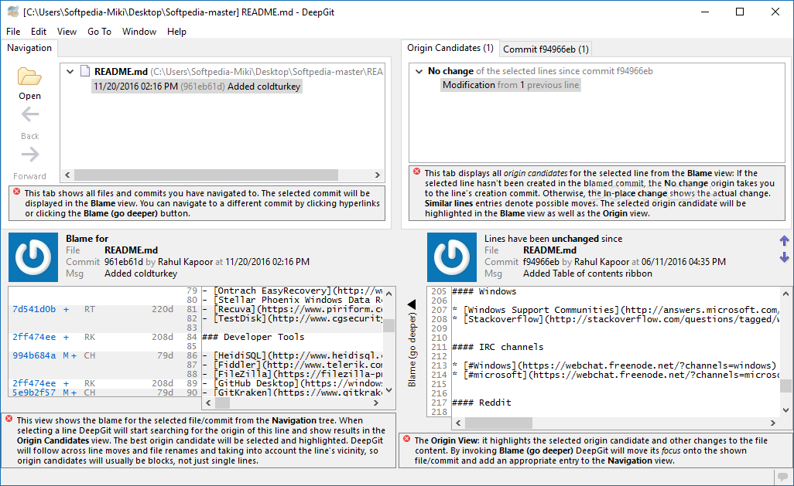This screenshot has height=486, width=794.
Task: Click commit hyperlink 994b684a in blame
Action: point(34,355)
